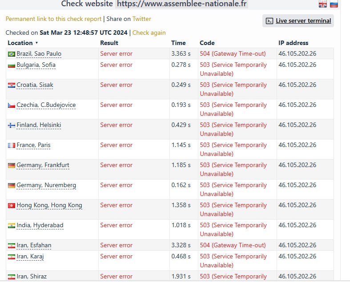
Task: Open the India, Hyderabad location link
Action: [40, 225]
